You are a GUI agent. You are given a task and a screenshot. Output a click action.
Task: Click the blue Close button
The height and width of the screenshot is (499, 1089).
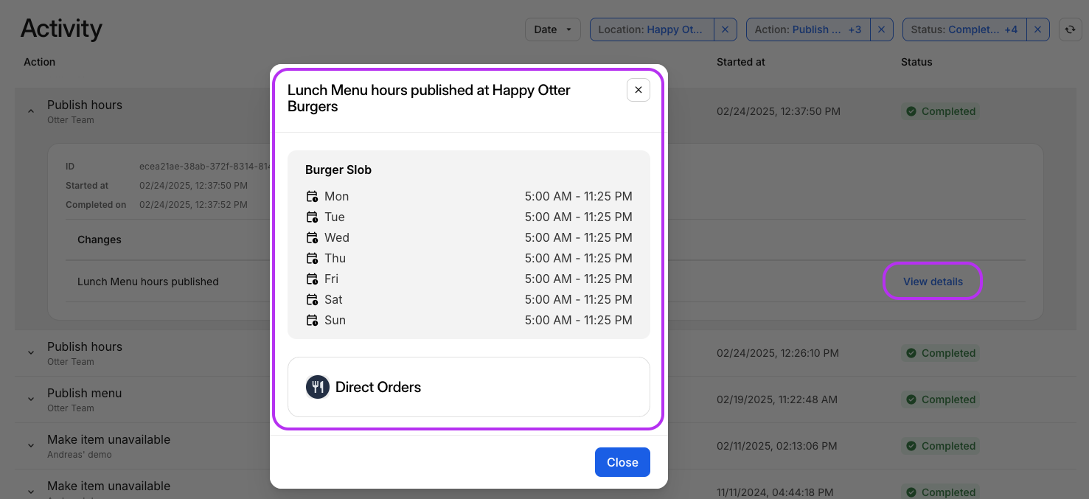(622, 462)
